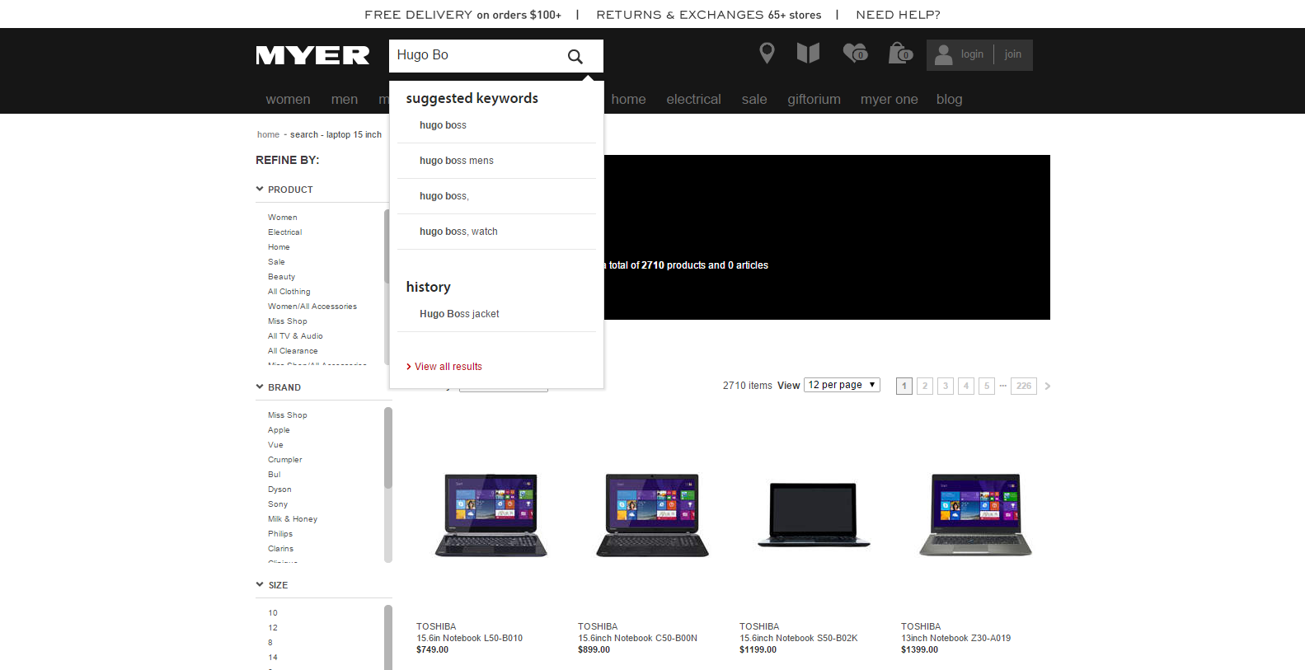
Task: Filter brand by Sony
Action: pyautogui.click(x=278, y=504)
